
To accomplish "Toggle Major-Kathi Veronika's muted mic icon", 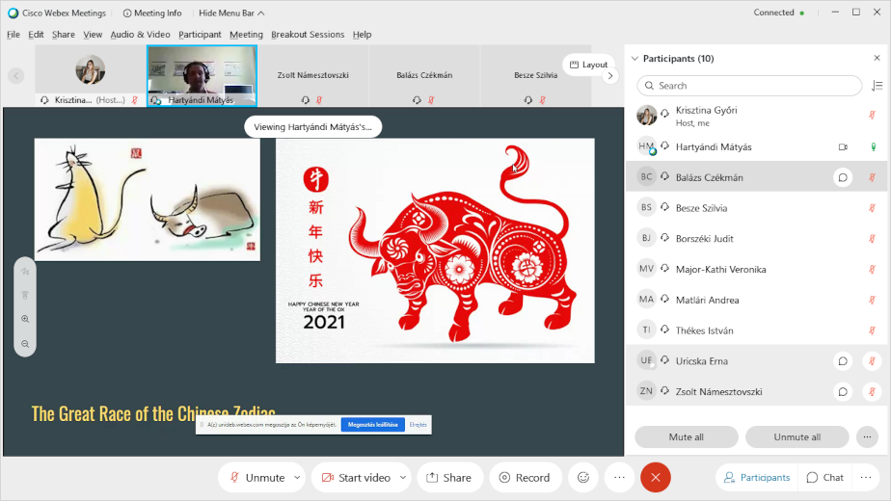I will 872,269.
